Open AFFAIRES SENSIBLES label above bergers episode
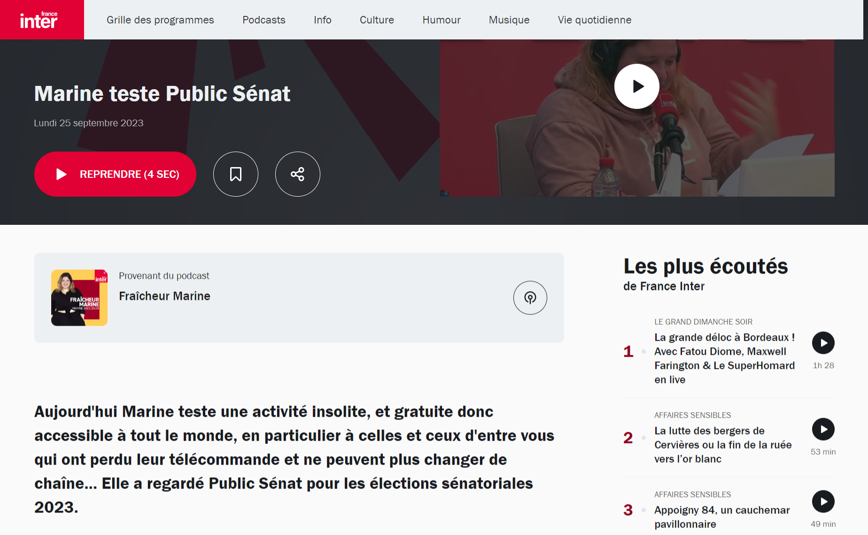868x535 pixels. pos(693,415)
